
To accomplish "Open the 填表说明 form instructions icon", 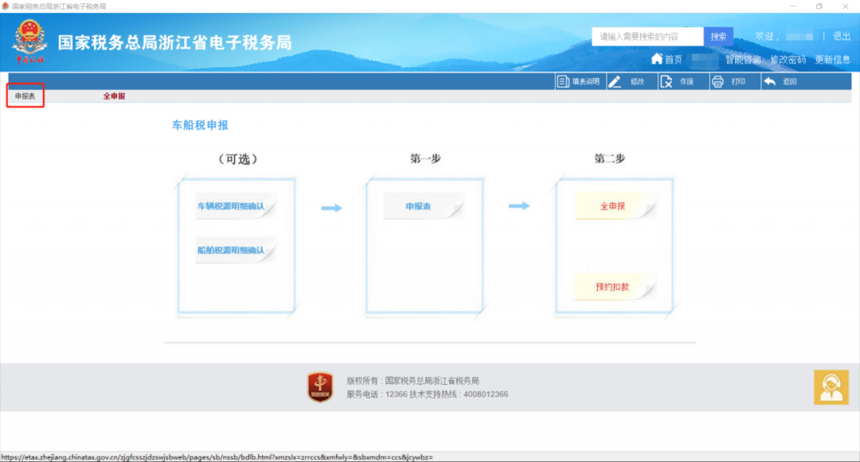I will coord(563,82).
